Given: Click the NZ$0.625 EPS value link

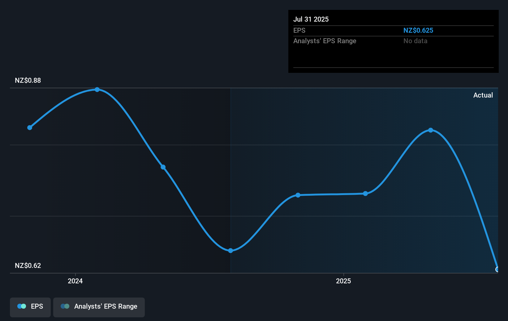Looking at the screenshot, I should [x=418, y=30].
